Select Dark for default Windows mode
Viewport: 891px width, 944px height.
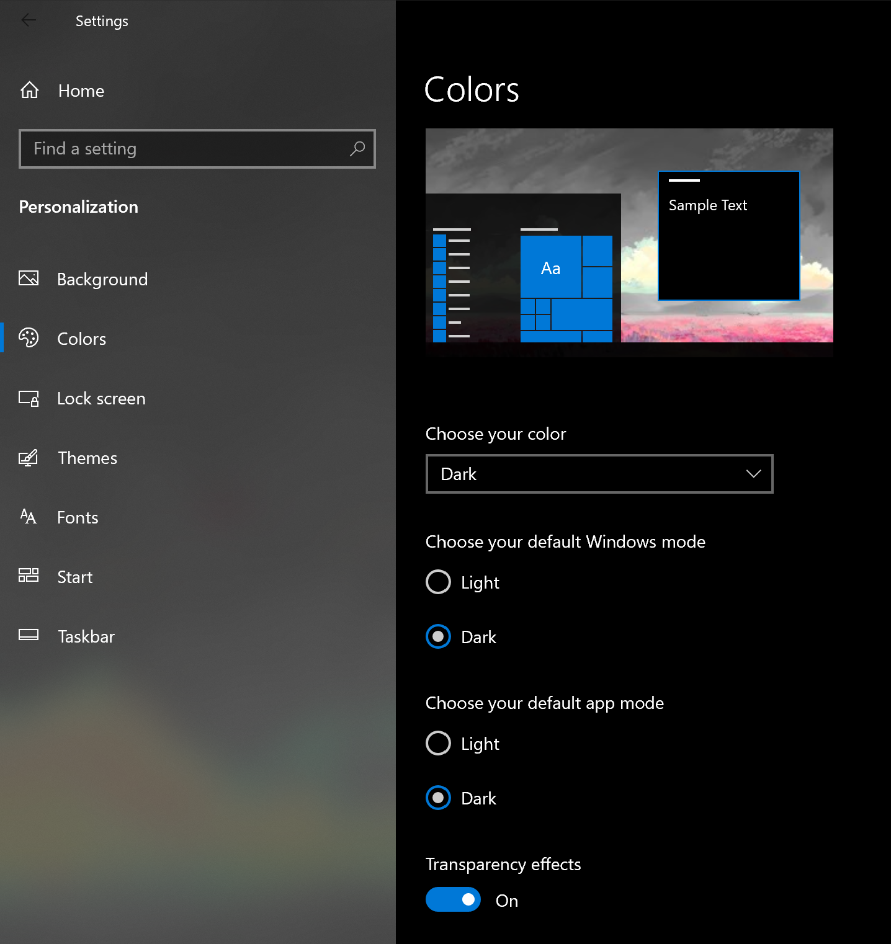[x=438, y=636]
